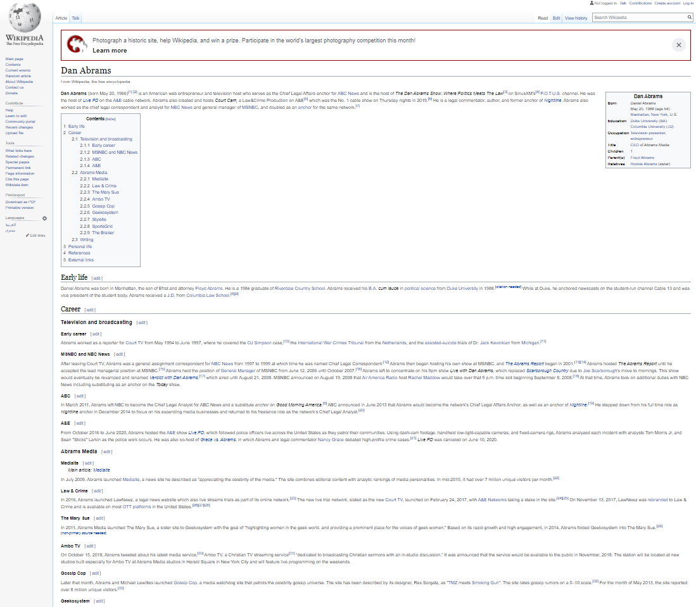Open Community portal in sidebar
This screenshot has width=696, height=607.
pyautogui.click(x=20, y=122)
